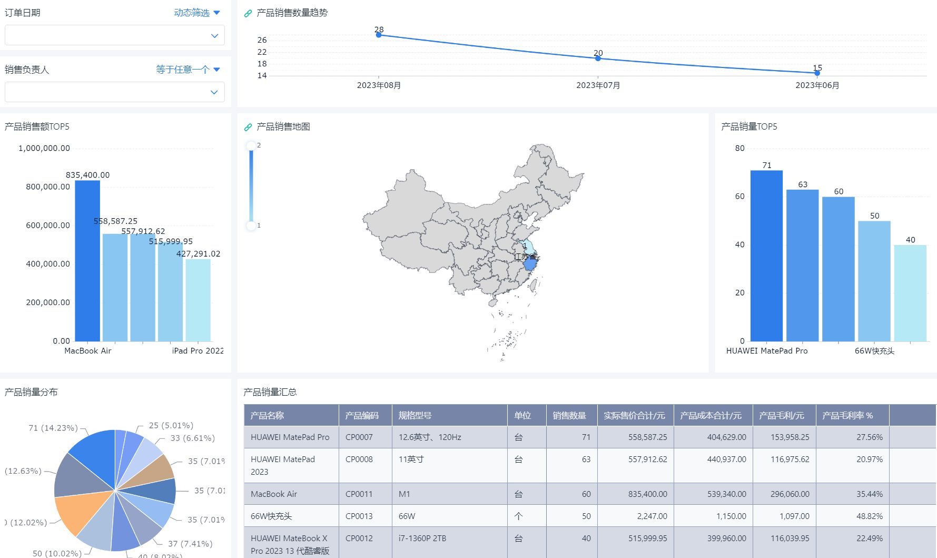This screenshot has height=558, width=937.
Task: Select the quantity bar showing 63
Action: [802, 266]
